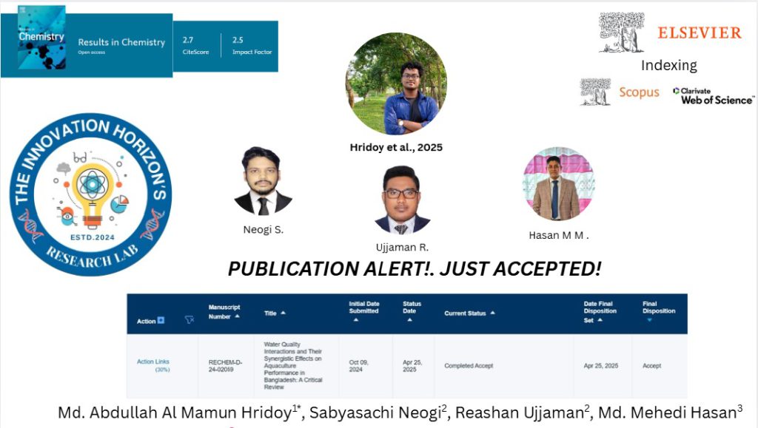The height and width of the screenshot is (428, 758).
Task: Click the Ujjaman R. name label
Action: click(402, 247)
